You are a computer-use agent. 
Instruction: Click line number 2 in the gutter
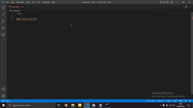pos(12,16)
